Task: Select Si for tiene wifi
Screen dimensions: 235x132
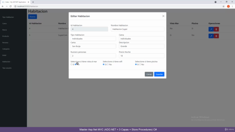Action: point(104,65)
